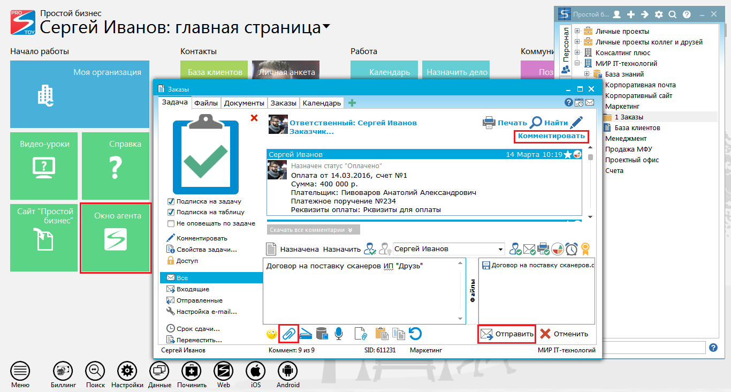
Task: Click the magnifier search icon in the agent window header
Action: tap(673, 14)
